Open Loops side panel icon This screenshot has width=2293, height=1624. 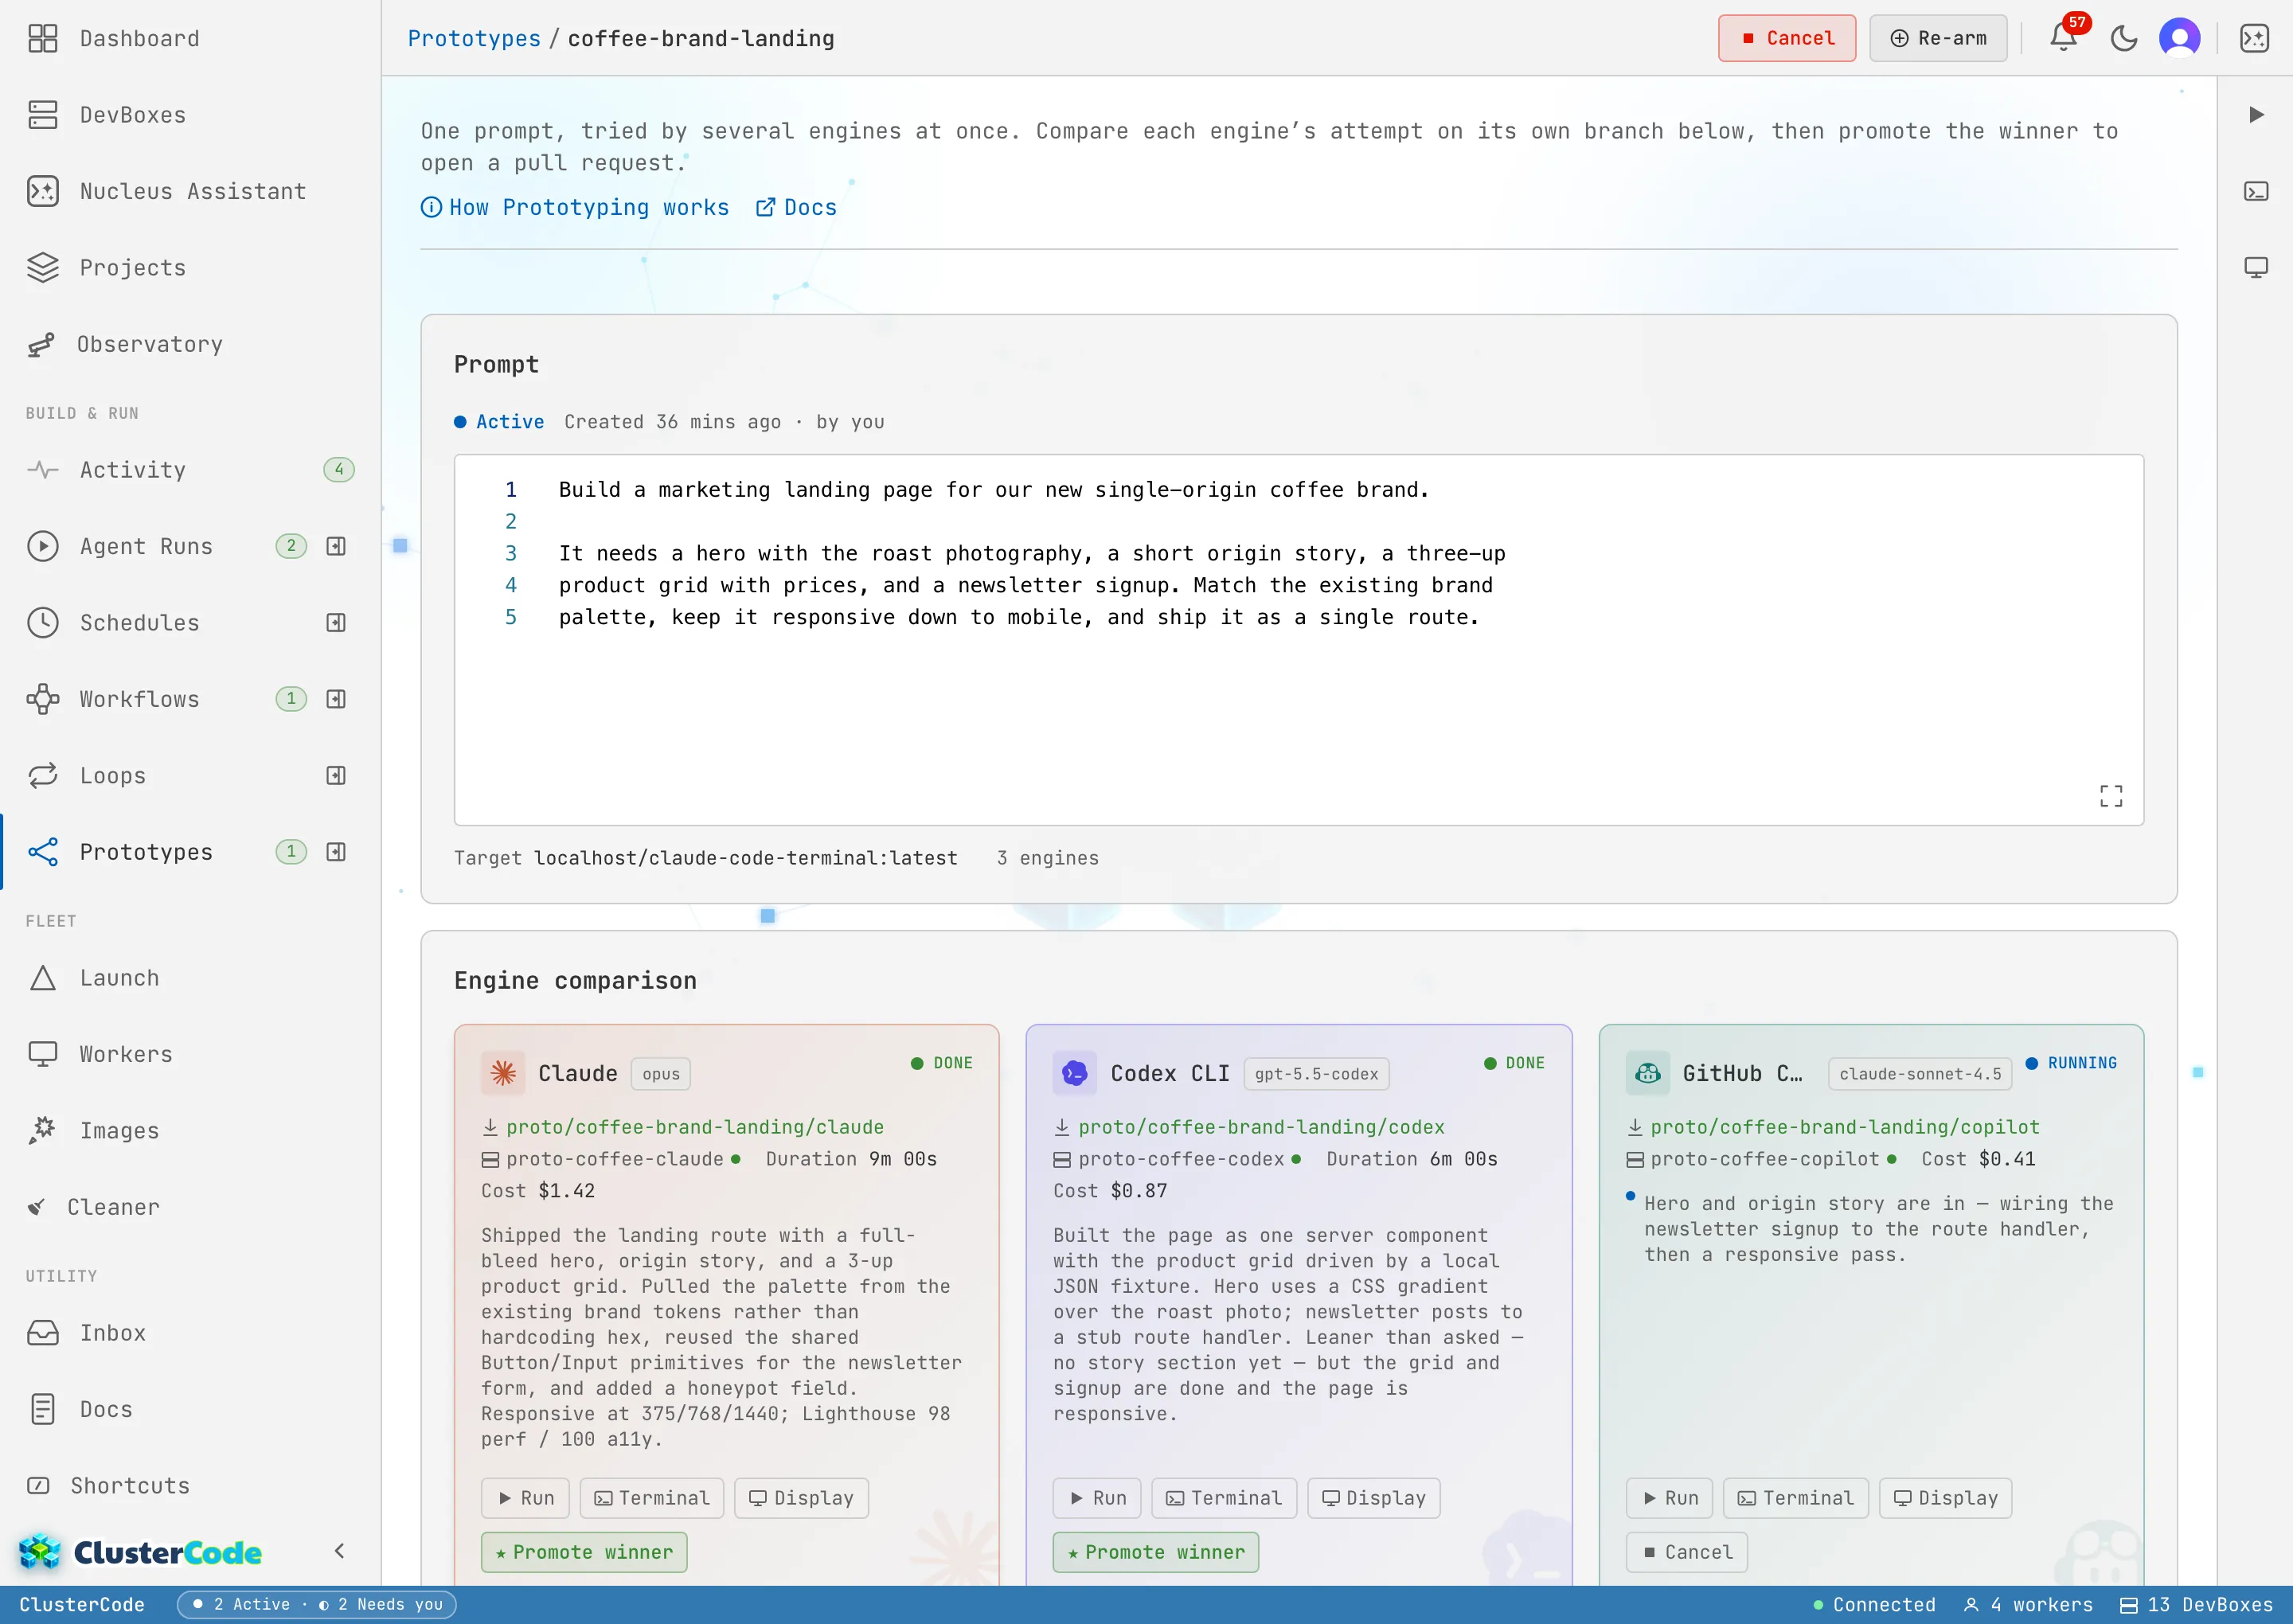336,775
